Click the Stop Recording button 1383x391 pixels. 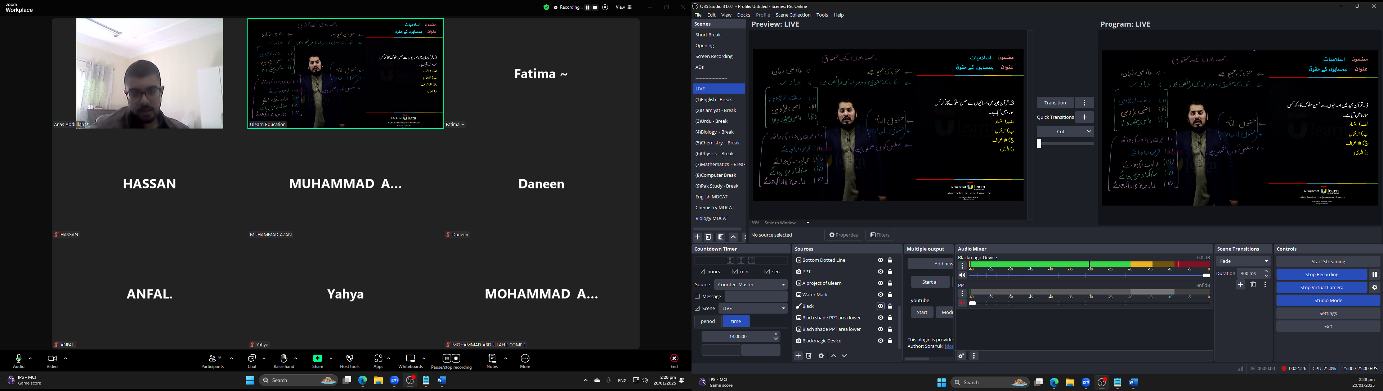pos(1322,275)
